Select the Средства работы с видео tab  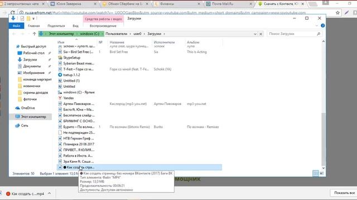pyautogui.click(x=103, y=19)
